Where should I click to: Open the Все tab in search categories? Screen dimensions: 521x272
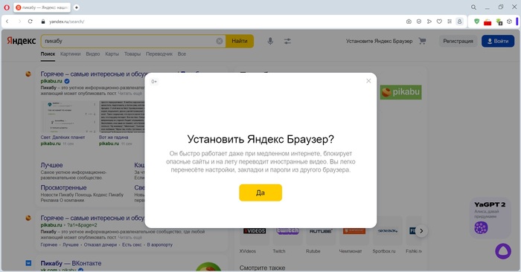pos(182,54)
